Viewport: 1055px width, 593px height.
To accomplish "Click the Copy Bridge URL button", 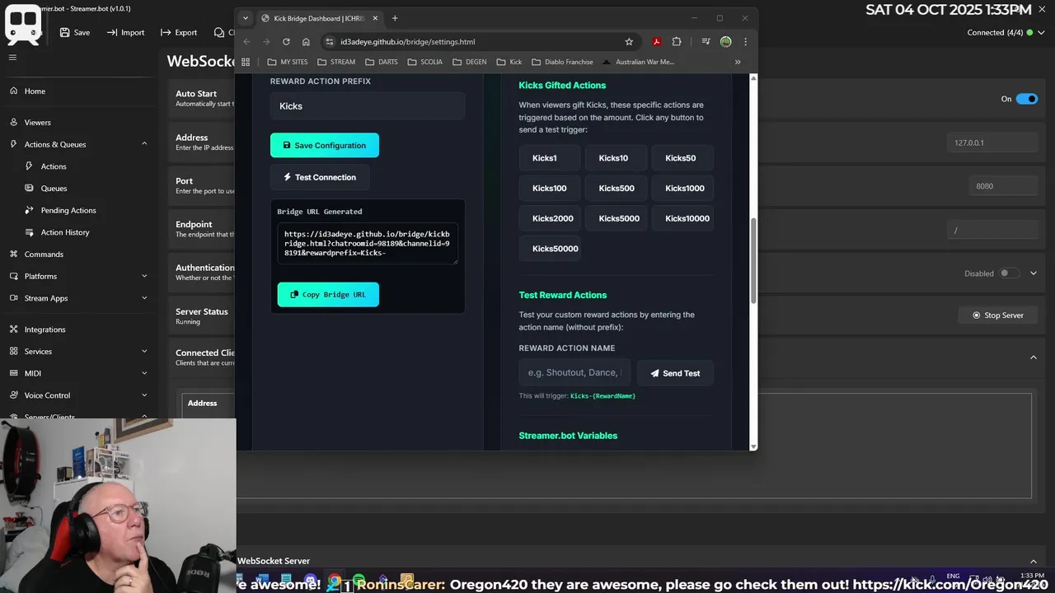I will tap(328, 295).
